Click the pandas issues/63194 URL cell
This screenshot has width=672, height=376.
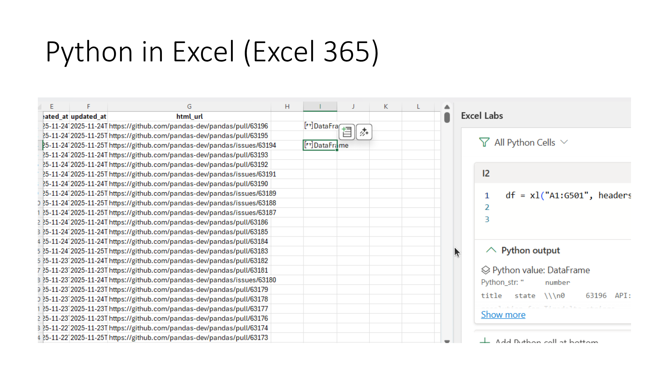point(192,145)
